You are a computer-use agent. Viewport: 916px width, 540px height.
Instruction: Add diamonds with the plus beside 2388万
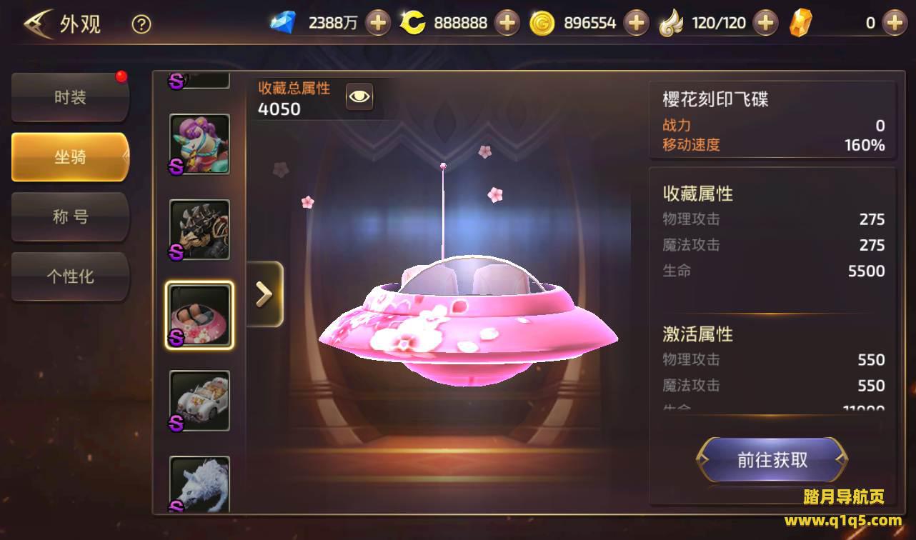378,23
